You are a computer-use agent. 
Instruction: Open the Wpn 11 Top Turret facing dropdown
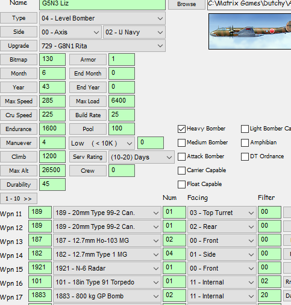(x=222, y=213)
